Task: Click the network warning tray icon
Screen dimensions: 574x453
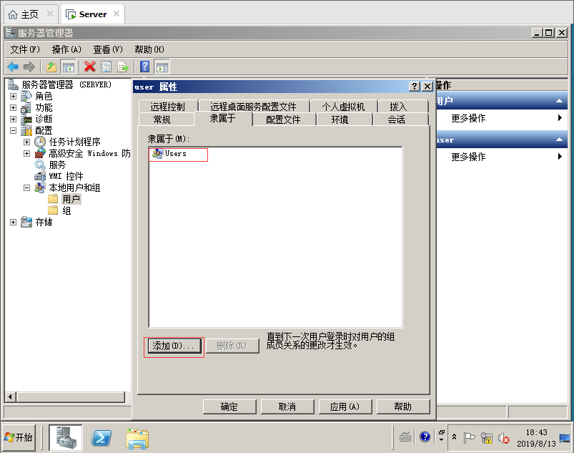Action: point(486,437)
